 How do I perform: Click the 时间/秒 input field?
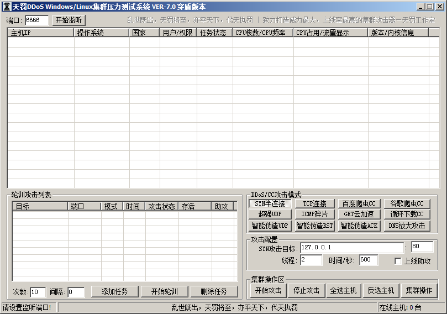(368, 260)
